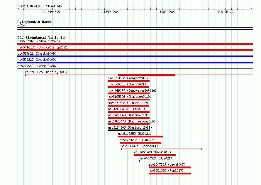Click the thin red line of nsv1147475
The height and width of the screenshot is (185, 261).
click(162, 149)
